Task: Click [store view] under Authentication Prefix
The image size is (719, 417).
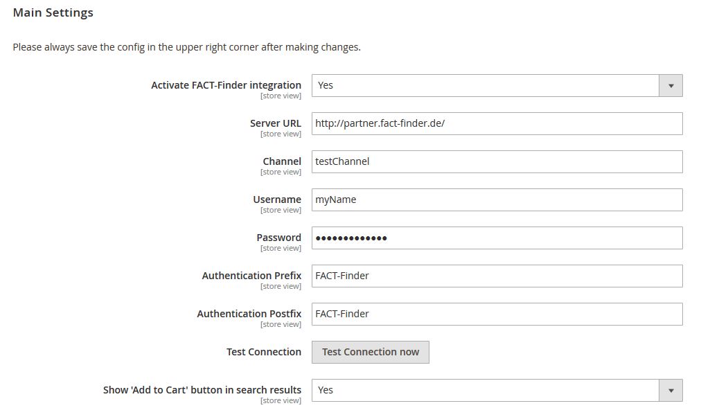Action: [281, 286]
